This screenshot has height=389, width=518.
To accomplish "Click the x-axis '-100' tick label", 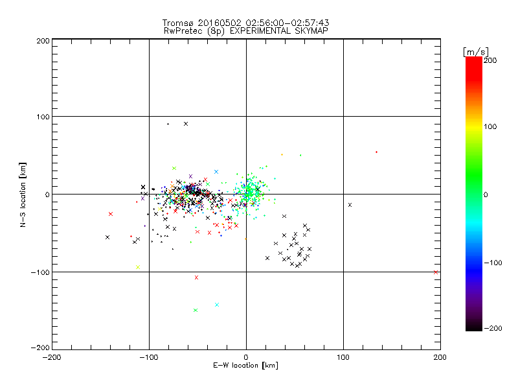I will (x=149, y=357).
